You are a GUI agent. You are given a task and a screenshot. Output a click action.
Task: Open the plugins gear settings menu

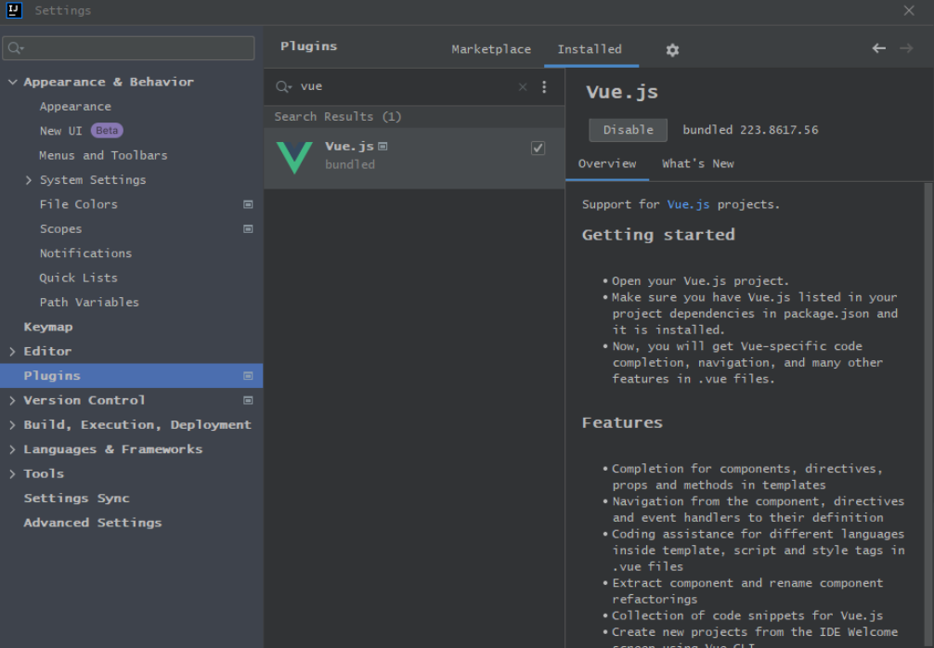672,50
